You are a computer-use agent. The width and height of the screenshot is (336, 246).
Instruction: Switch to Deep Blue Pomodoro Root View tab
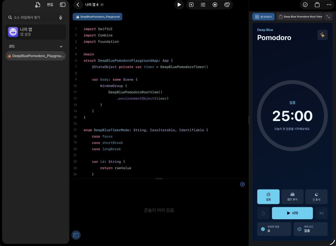300,17
